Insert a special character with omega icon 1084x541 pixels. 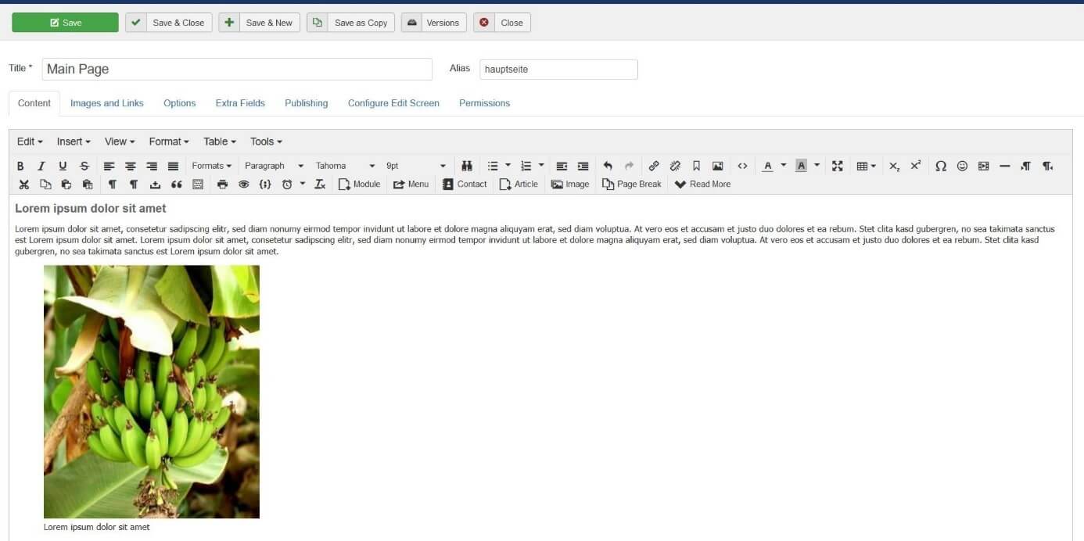tap(941, 166)
